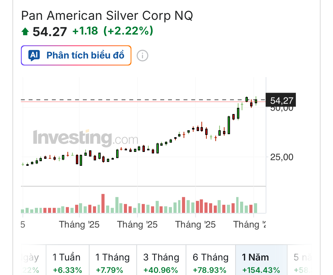Click the Pan American Silver Corp title

[107, 16]
